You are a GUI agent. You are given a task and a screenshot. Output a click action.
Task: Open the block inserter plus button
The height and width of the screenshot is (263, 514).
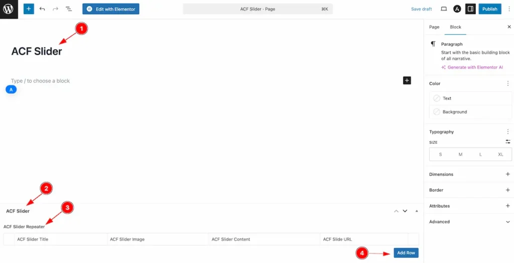pyautogui.click(x=29, y=9)
